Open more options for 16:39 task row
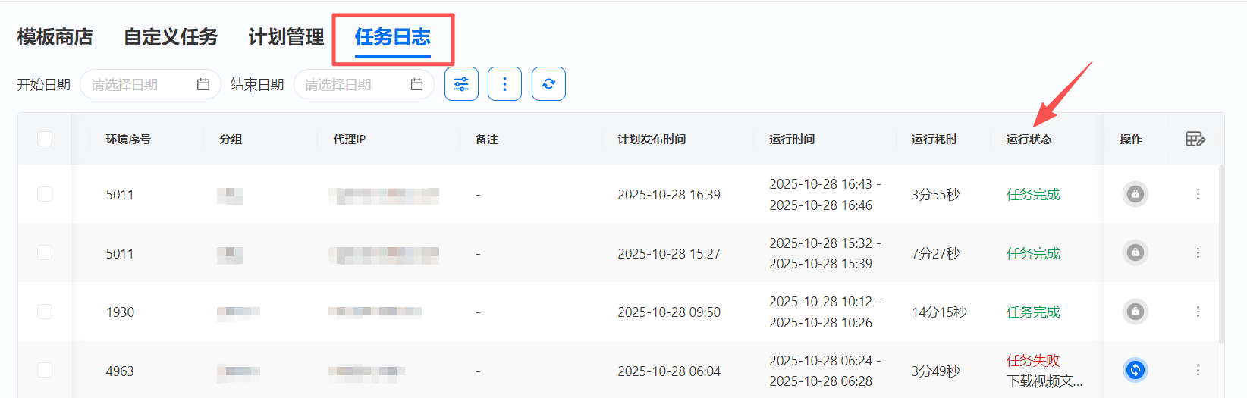 click(x=1198, y=194)
